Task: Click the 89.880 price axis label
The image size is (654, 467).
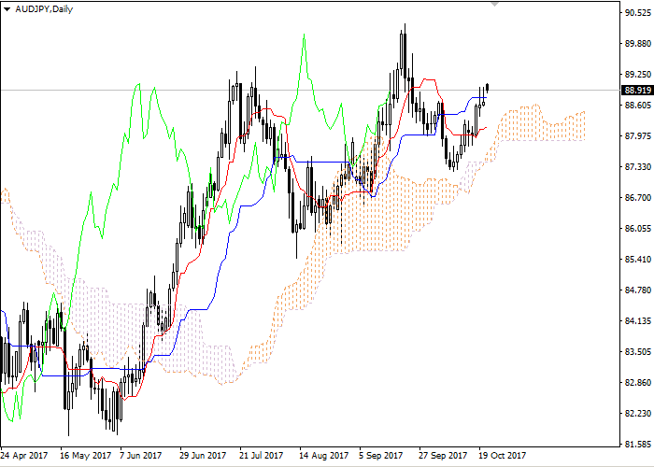Action: coord(638,43)
